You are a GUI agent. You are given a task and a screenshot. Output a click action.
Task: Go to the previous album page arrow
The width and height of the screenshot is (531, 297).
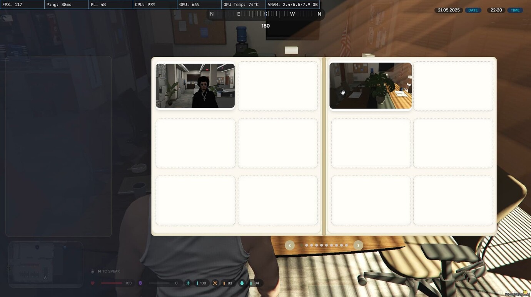290,245
